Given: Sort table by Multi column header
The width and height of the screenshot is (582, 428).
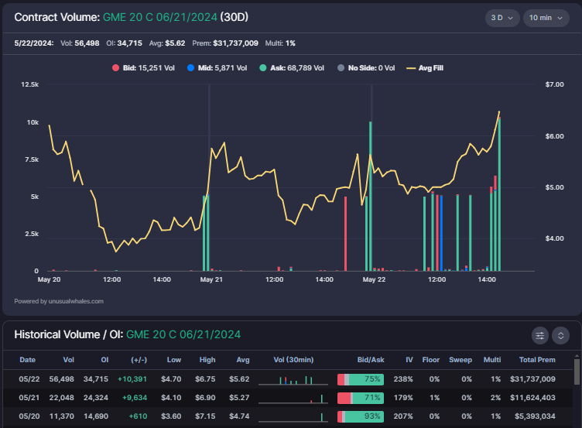Looking at the screenshot, I should click(x=492, y=360).
